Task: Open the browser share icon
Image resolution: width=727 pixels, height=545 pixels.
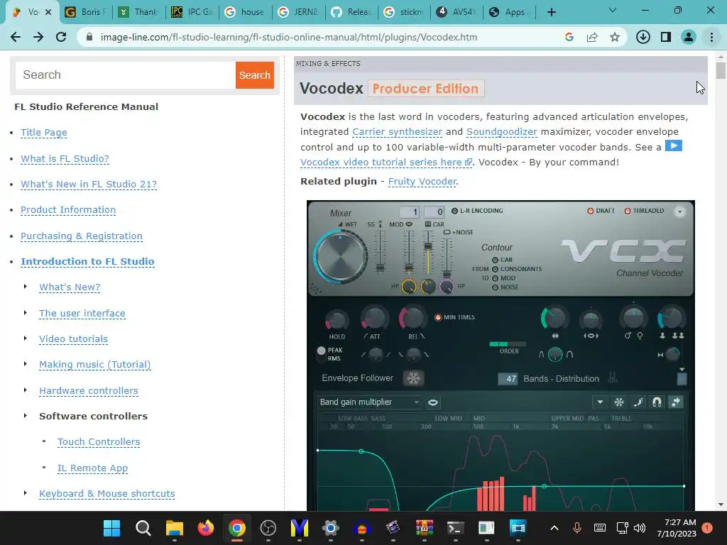Action: tap(592, 37)
